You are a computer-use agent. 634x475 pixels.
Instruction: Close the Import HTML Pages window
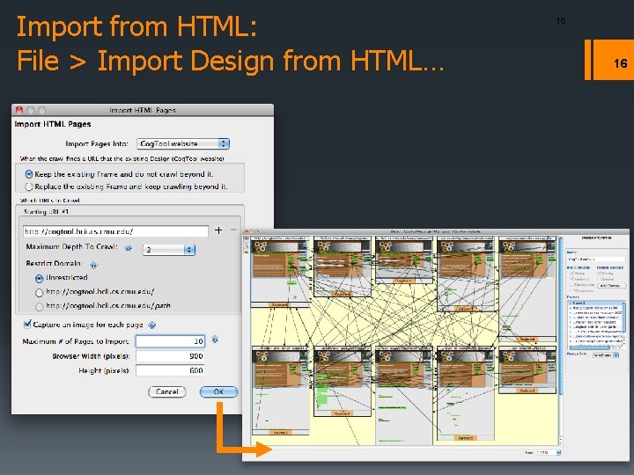(19, 110)
